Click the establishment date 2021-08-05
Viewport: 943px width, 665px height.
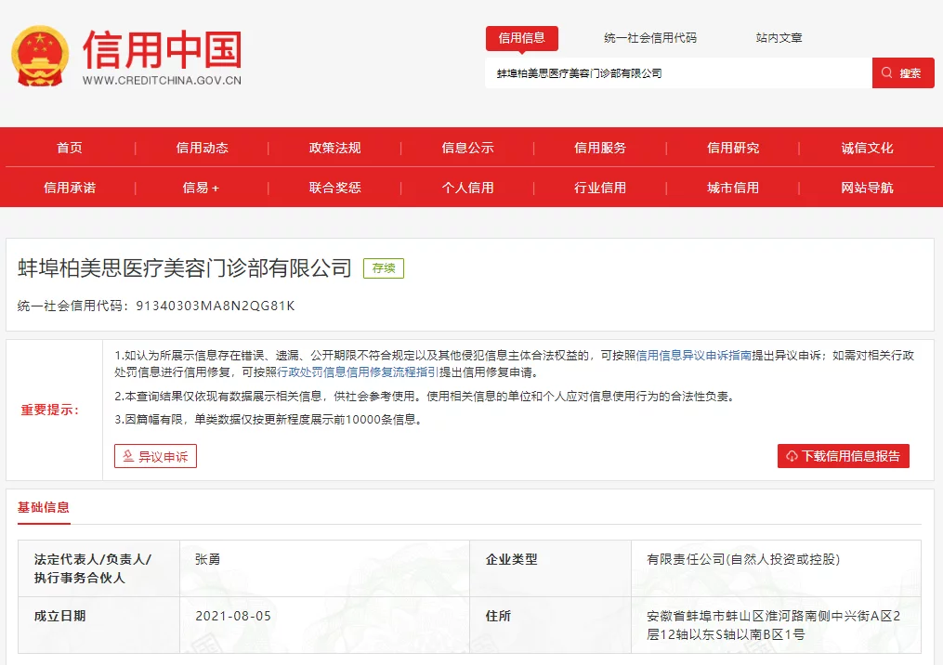click(233, 617)
